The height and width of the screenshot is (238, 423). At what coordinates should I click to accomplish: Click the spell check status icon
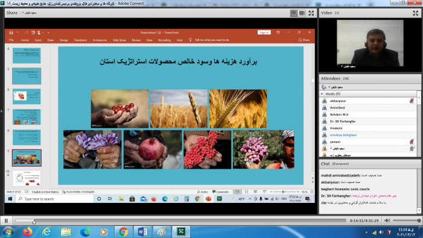click(x=27, y=192)
